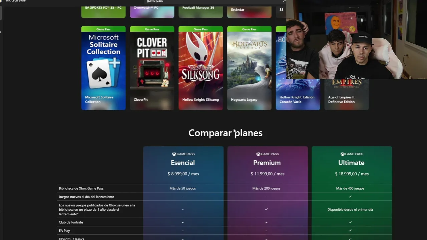Screen dimensions: 427x240
Task: Click the Premium checkmark for Xbox published games
Action: 266,209
